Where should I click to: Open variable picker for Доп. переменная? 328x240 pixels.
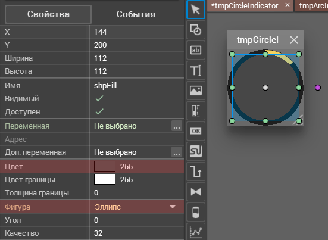tap(177, 152)
